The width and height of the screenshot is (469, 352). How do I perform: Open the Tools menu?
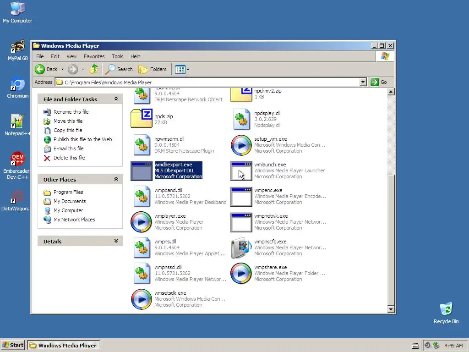pyautogui.click(x=118, y=56)
